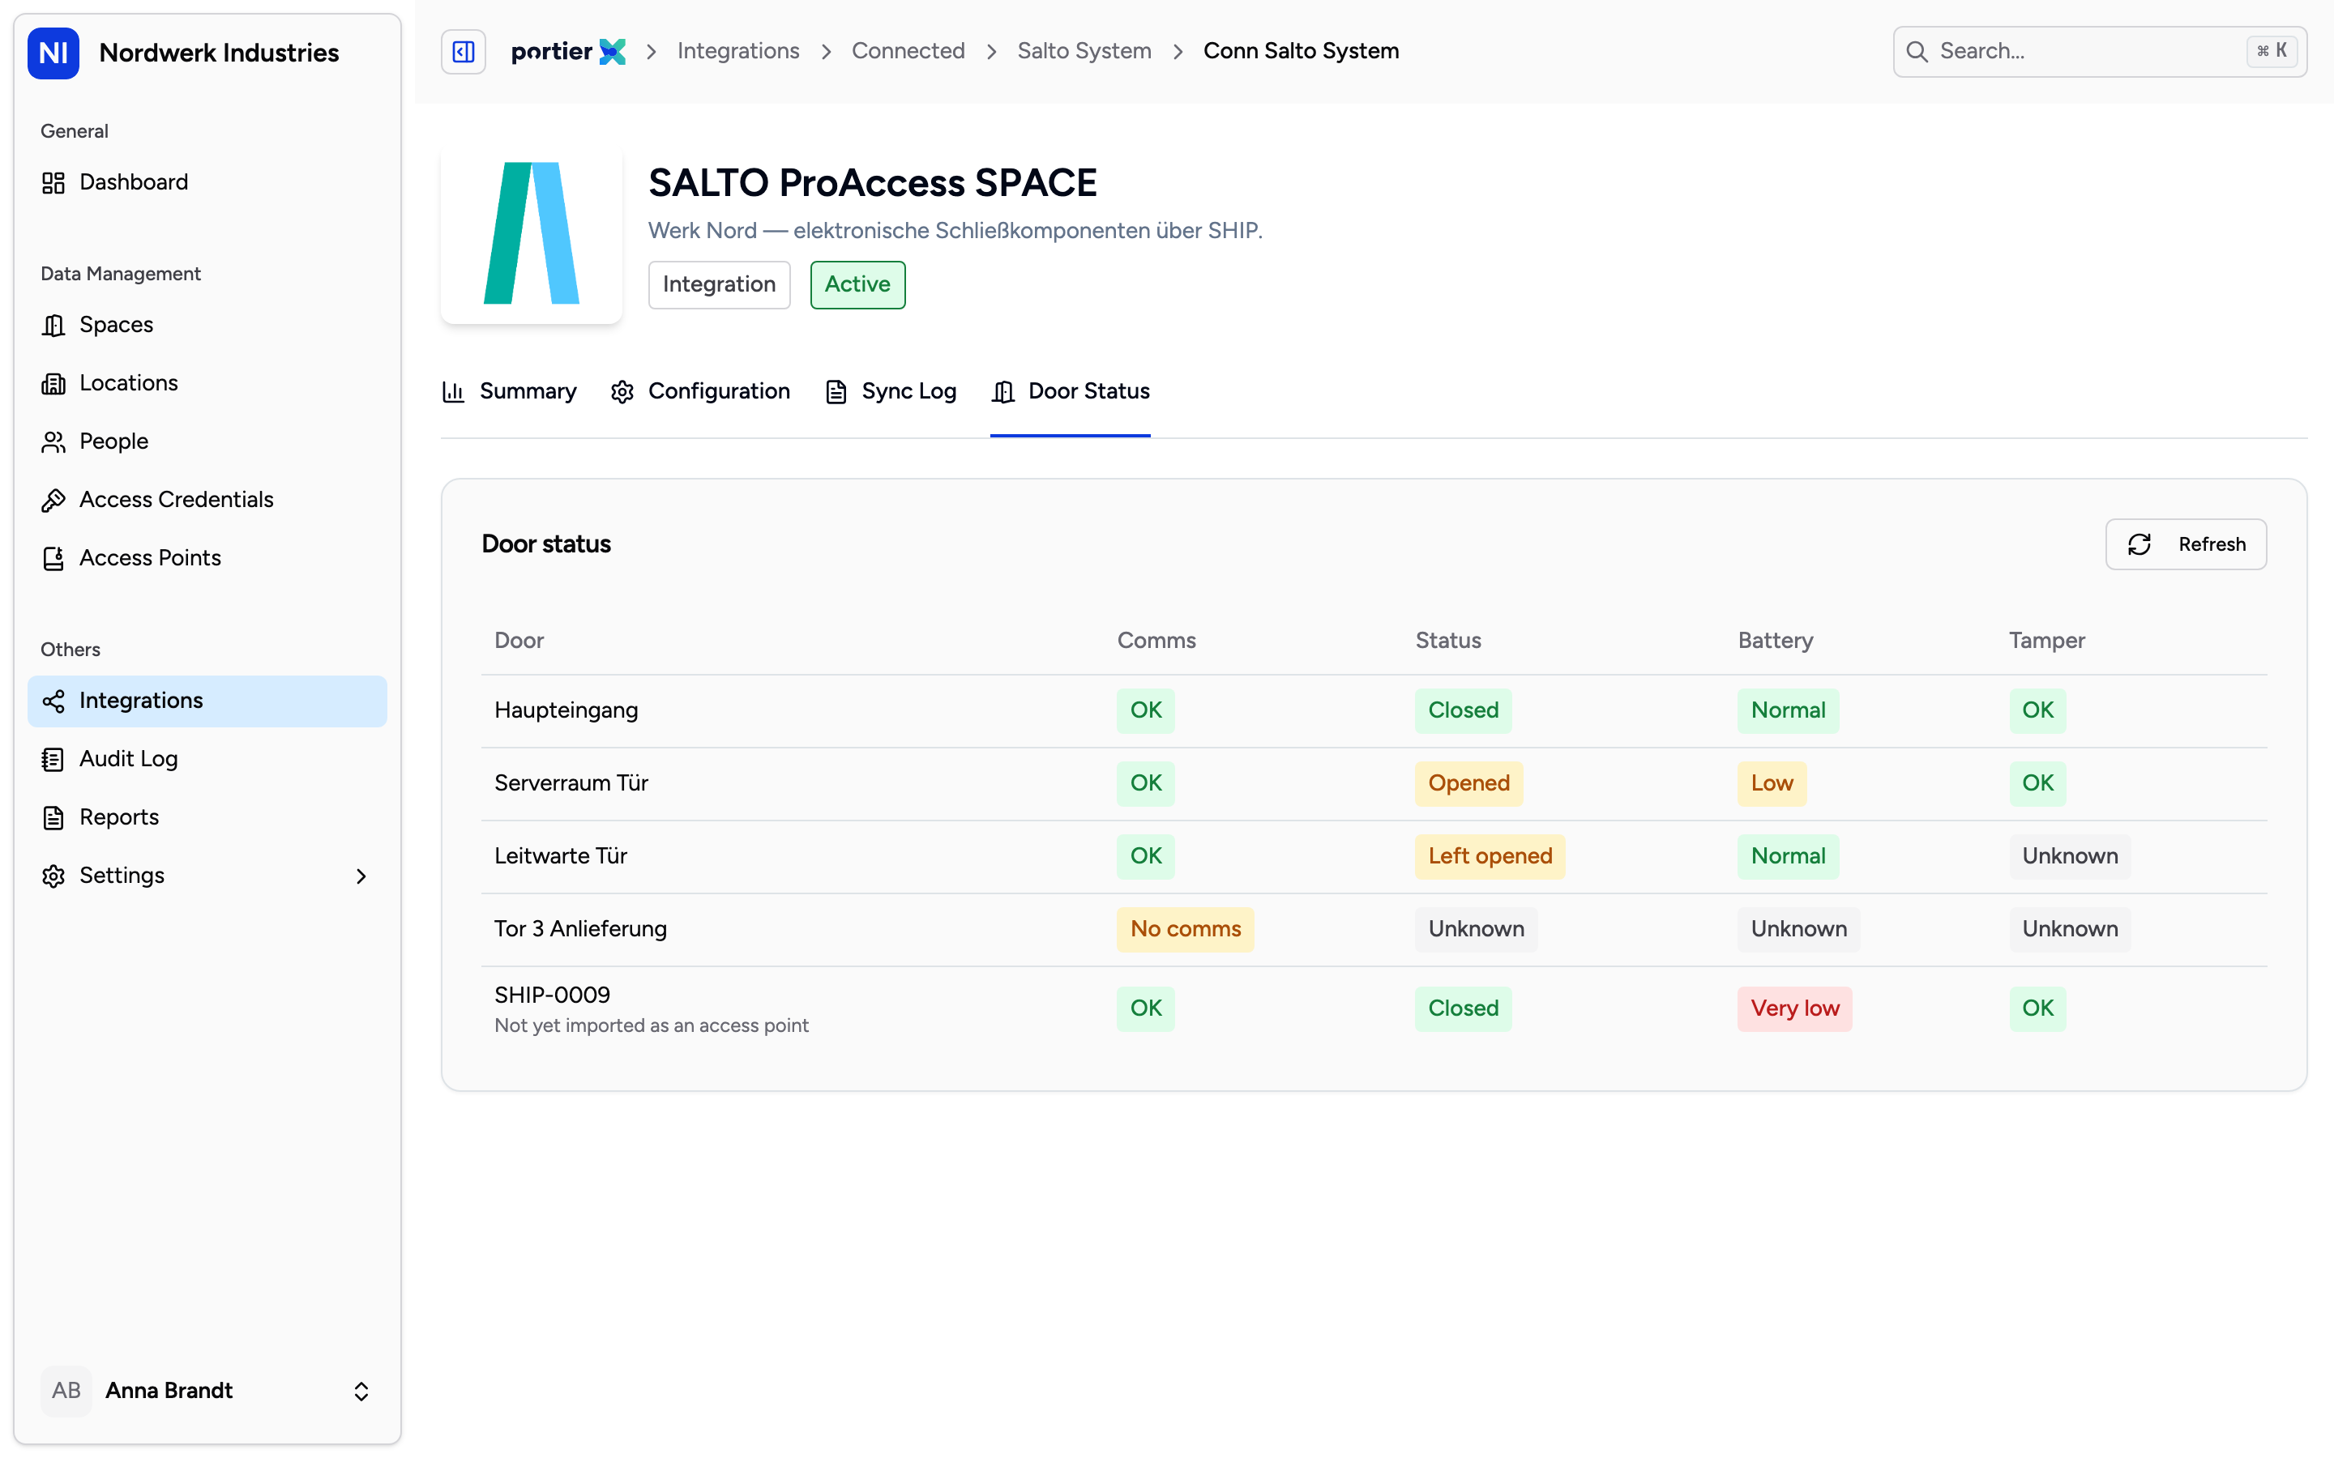Image resolution: width=2334 pixels, height=1458 pixels.
Task: Click the Door column header
Action: 519,642
